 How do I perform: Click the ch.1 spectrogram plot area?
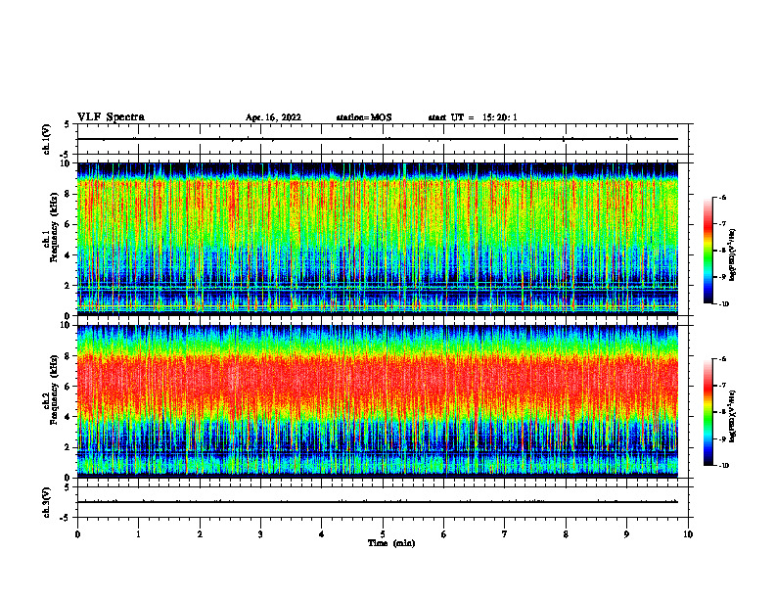point(378,239)
